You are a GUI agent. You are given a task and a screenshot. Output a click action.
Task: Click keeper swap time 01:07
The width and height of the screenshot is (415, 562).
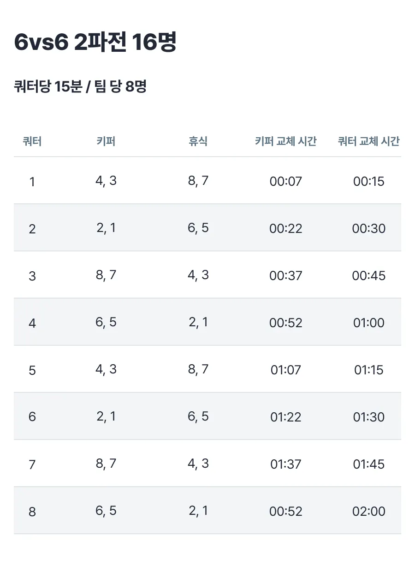click(x=286, y=370)
